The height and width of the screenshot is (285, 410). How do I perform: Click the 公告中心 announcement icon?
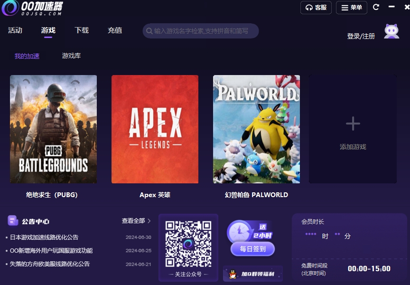(13, 220)
